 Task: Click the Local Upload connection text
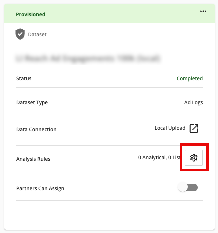click(x=170, y=128)
